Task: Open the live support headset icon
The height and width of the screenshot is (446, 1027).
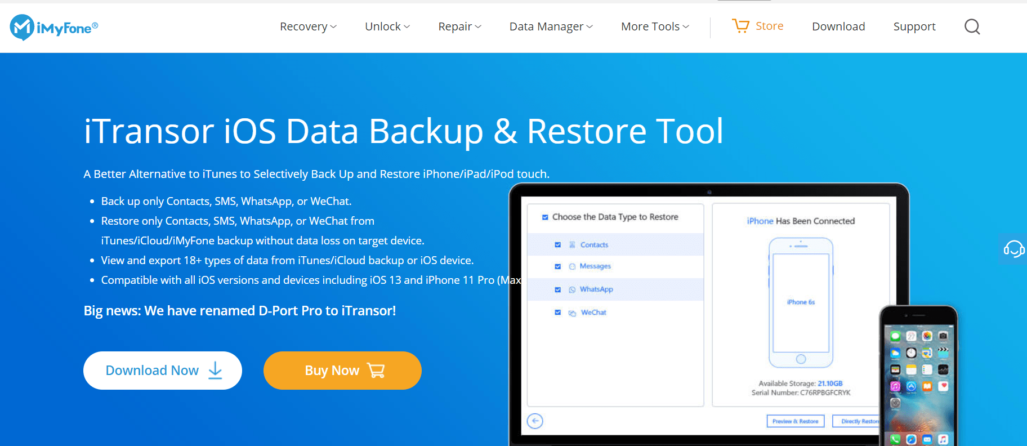Action: [1014, 248]
